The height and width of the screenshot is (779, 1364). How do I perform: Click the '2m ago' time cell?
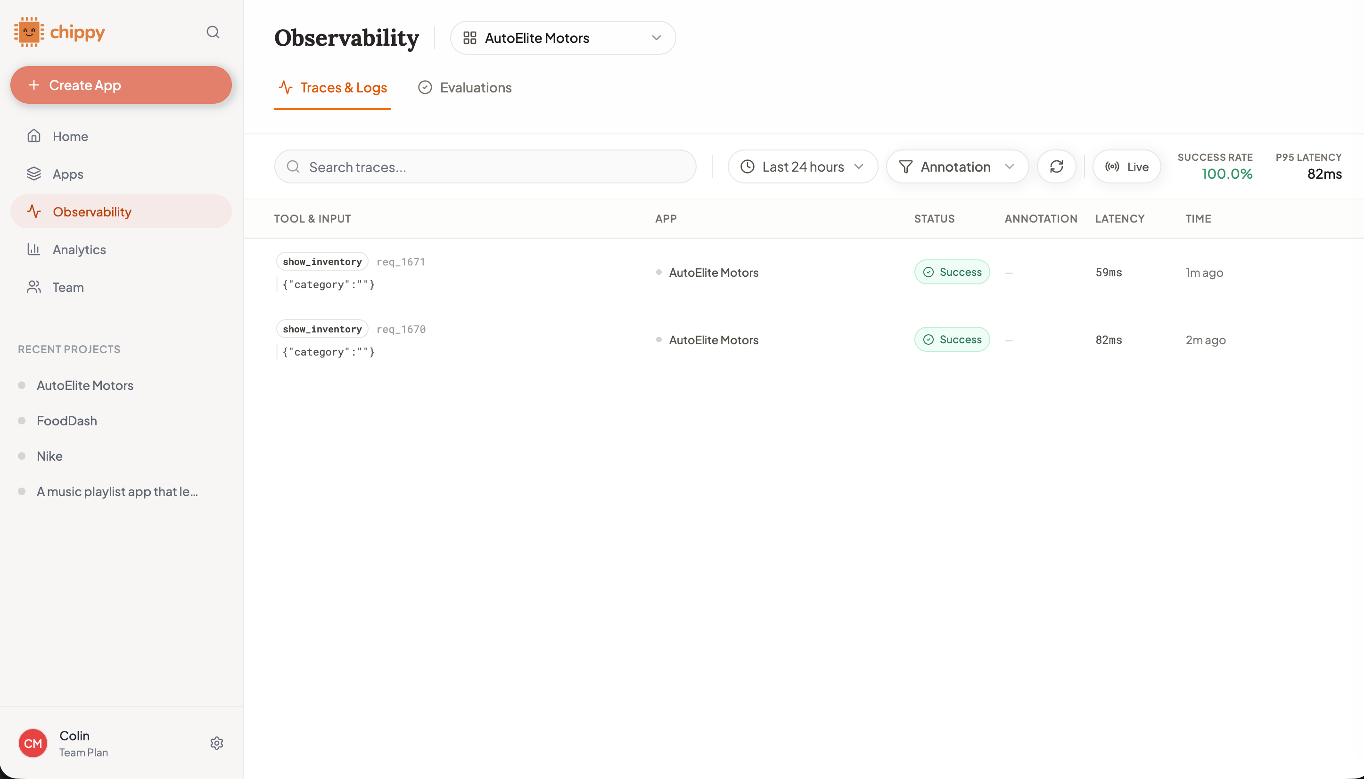(1205, 340)
